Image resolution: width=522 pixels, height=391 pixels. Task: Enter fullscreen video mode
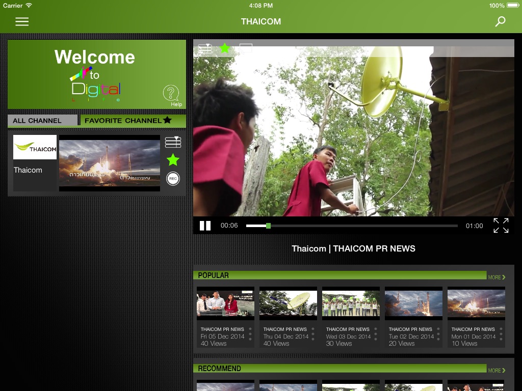501,226
